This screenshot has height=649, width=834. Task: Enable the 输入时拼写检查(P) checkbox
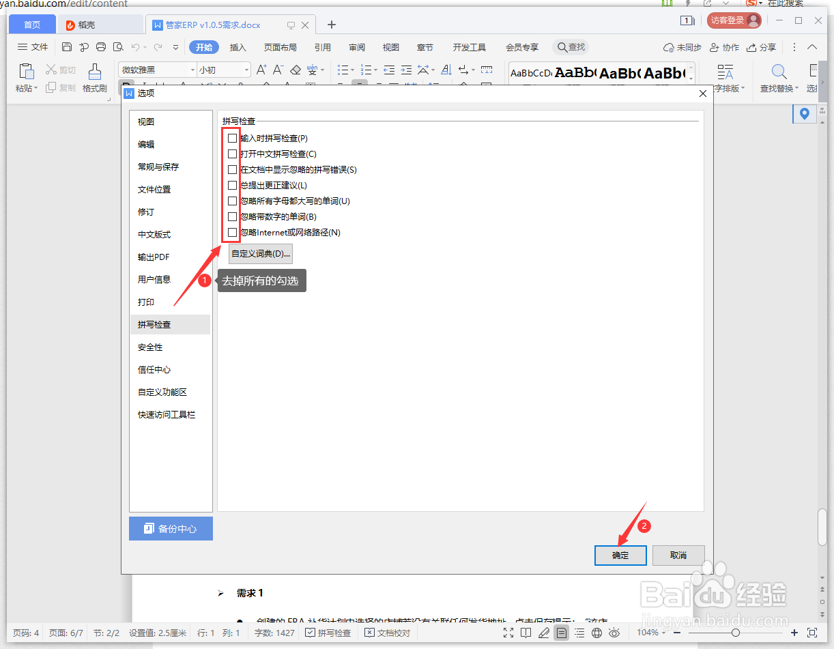tap(232, 138)
